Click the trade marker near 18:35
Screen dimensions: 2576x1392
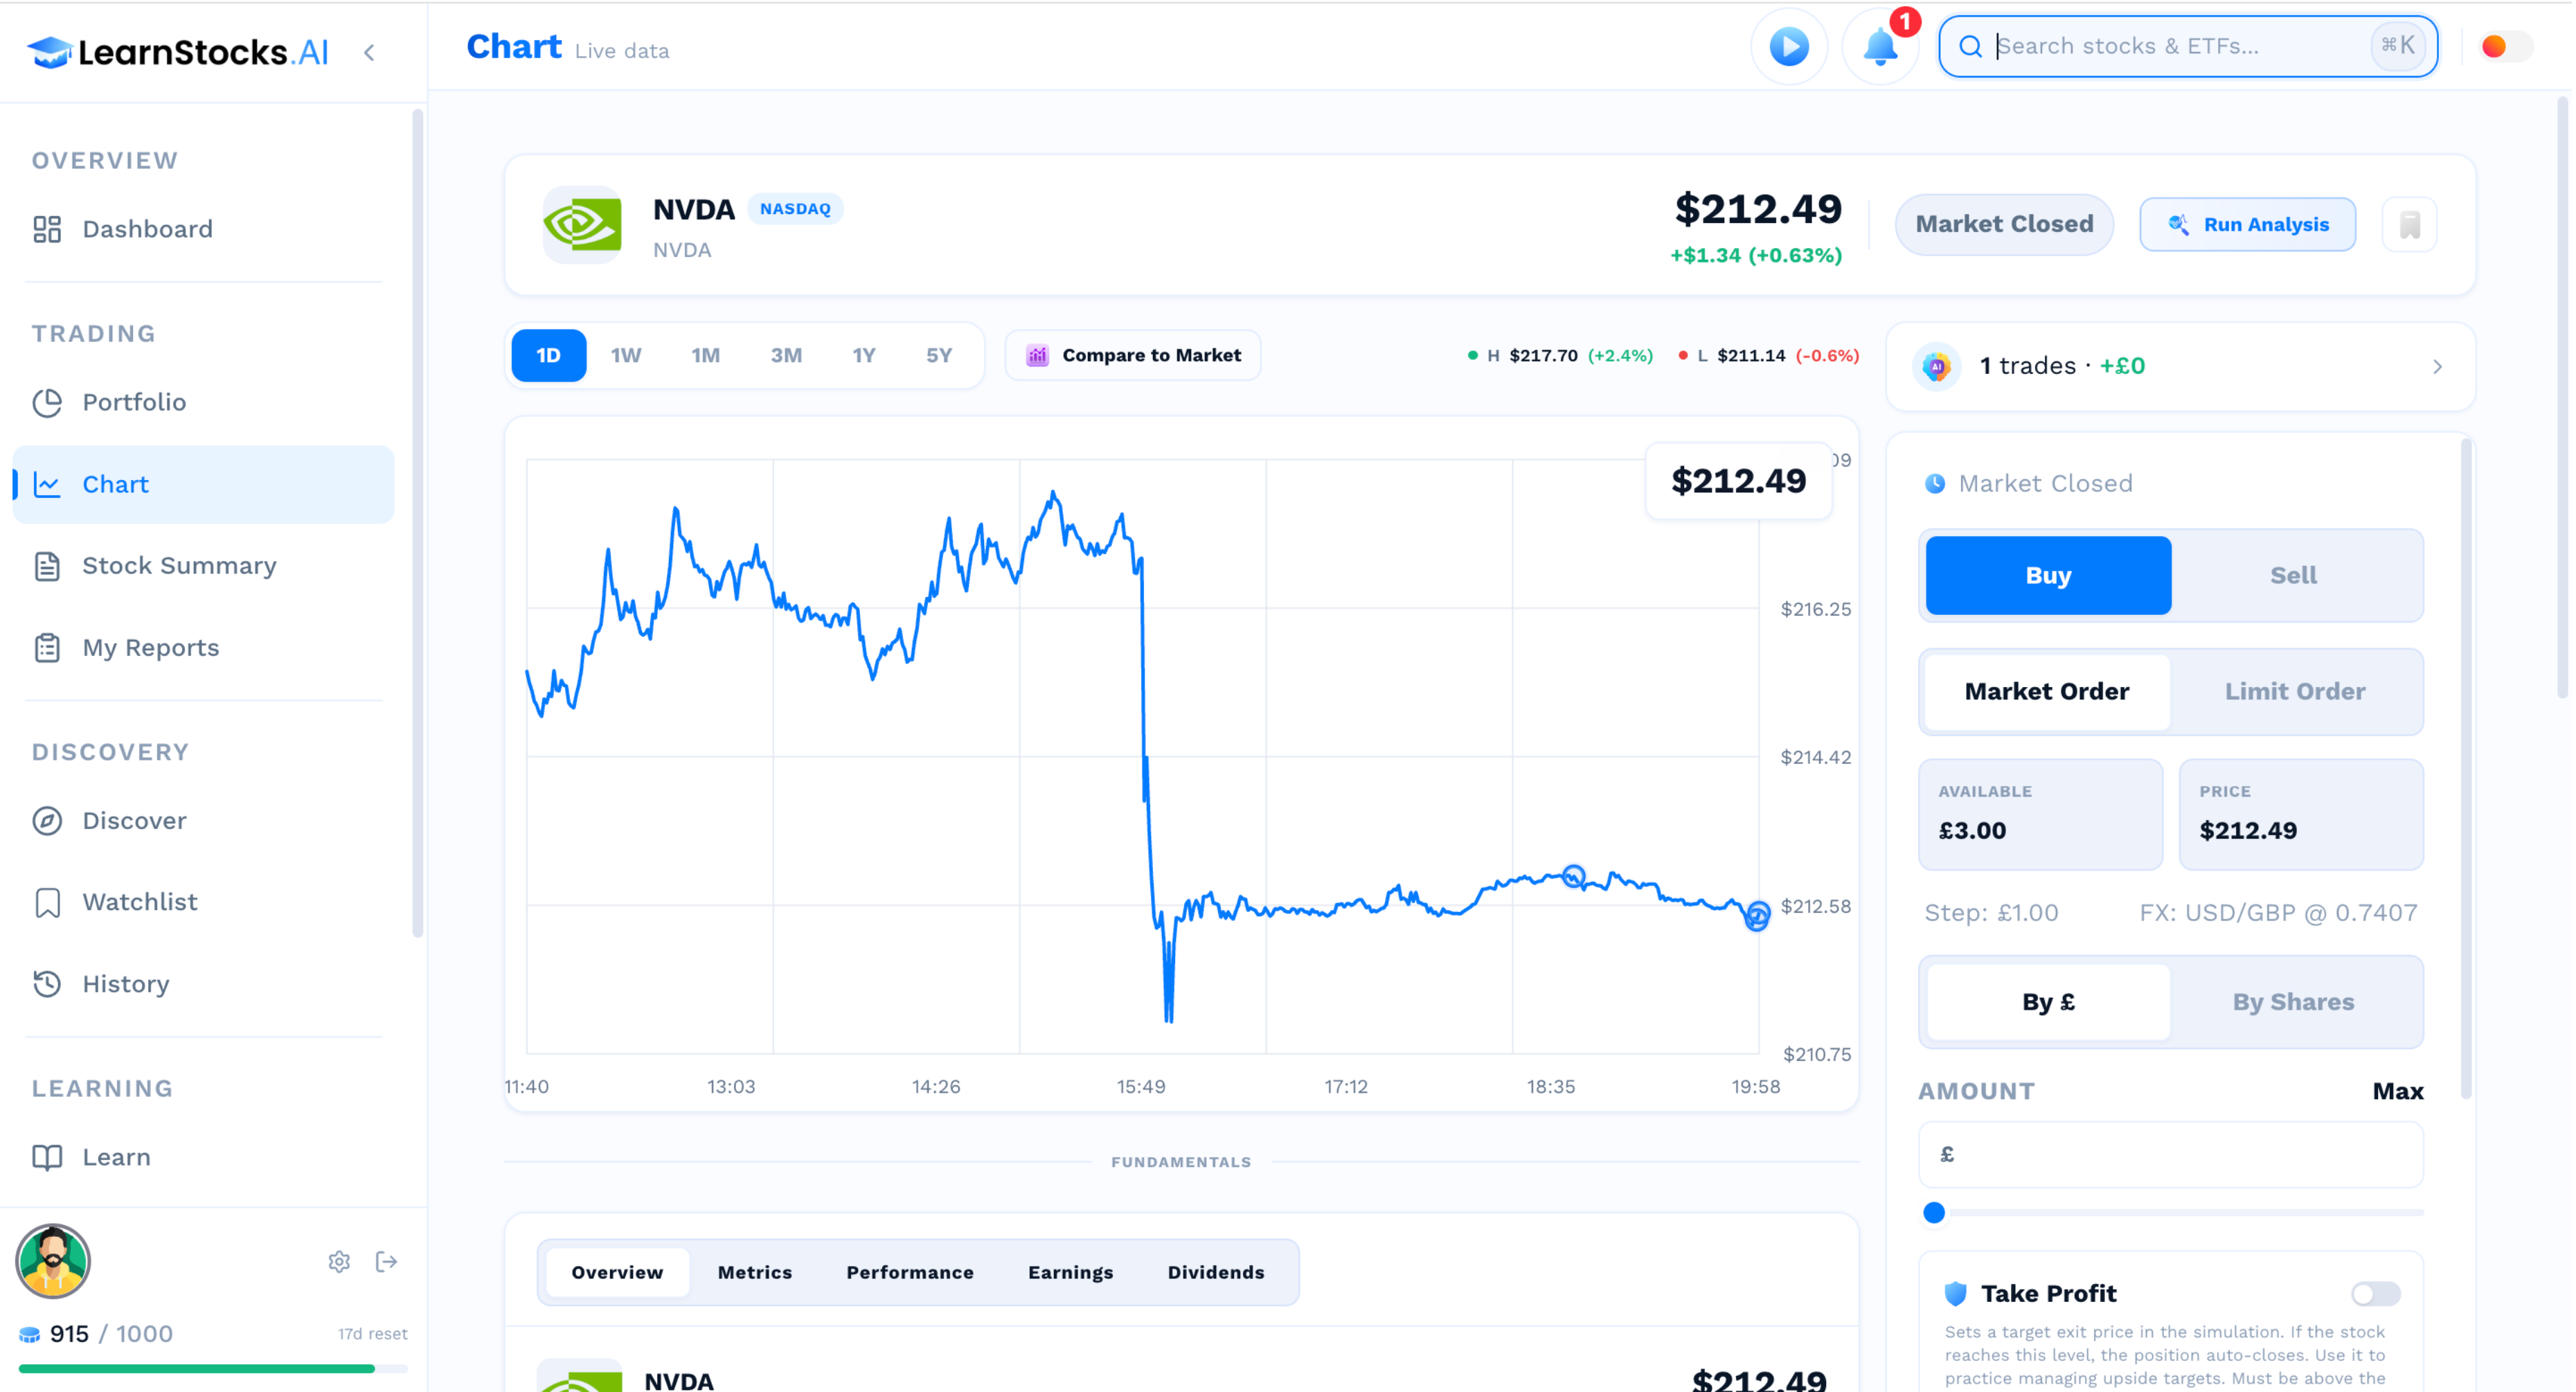(x=1573, y=877)
